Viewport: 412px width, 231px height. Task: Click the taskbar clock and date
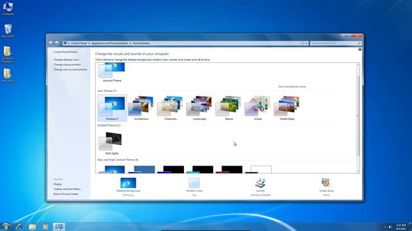(x=401, y=227)
